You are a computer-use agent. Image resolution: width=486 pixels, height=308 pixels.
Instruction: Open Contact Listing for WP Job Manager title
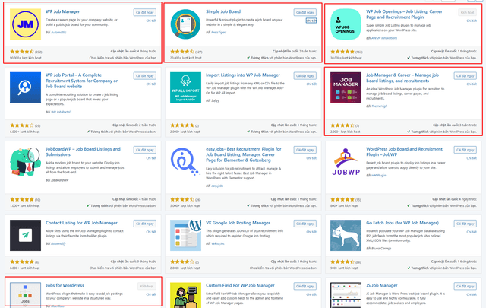(x=81, y=223)
